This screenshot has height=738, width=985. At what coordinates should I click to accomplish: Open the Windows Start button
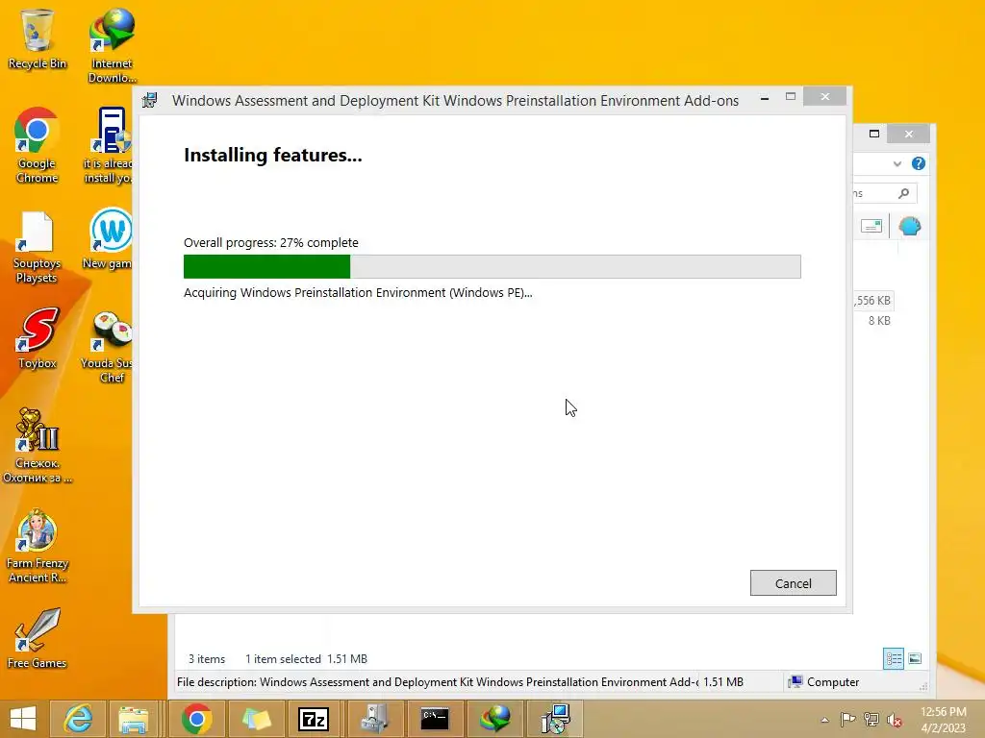(23, 719)
